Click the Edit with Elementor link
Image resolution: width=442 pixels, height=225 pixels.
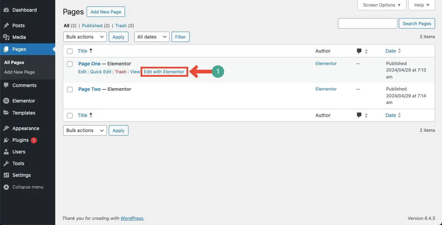[x=164, y=72]
